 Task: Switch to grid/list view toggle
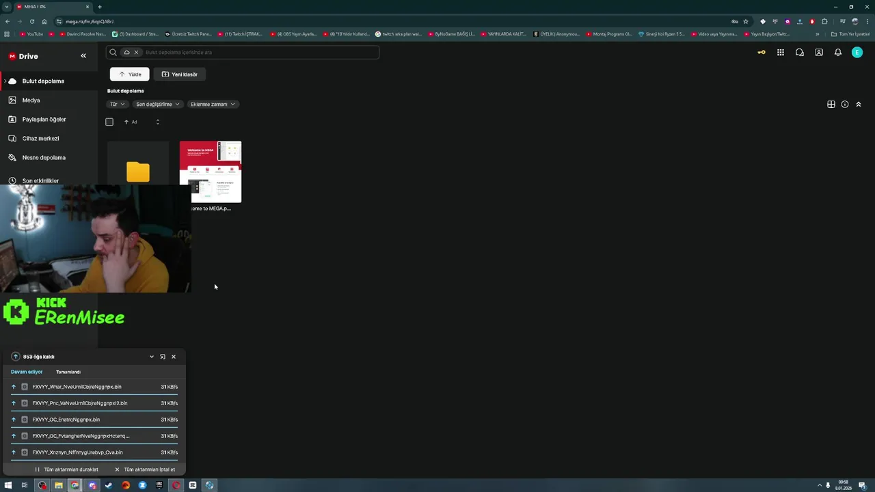click(831, 105)
